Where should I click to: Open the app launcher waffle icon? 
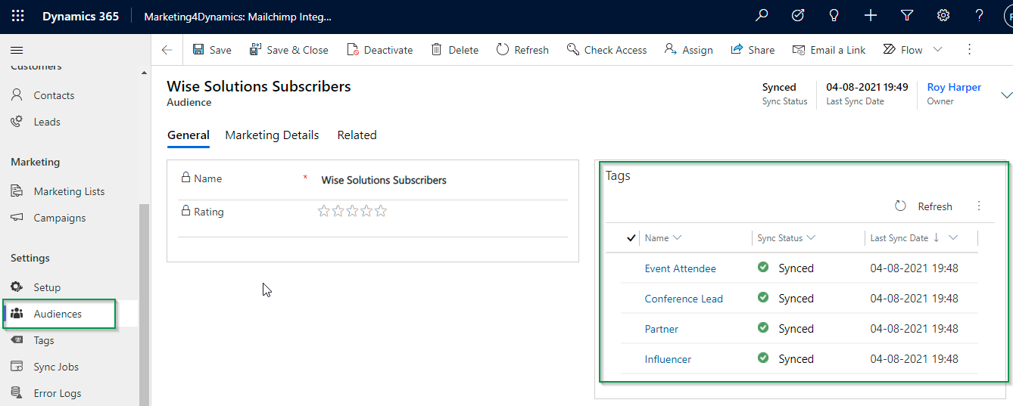pyautogui.click(x=17, y=16)
